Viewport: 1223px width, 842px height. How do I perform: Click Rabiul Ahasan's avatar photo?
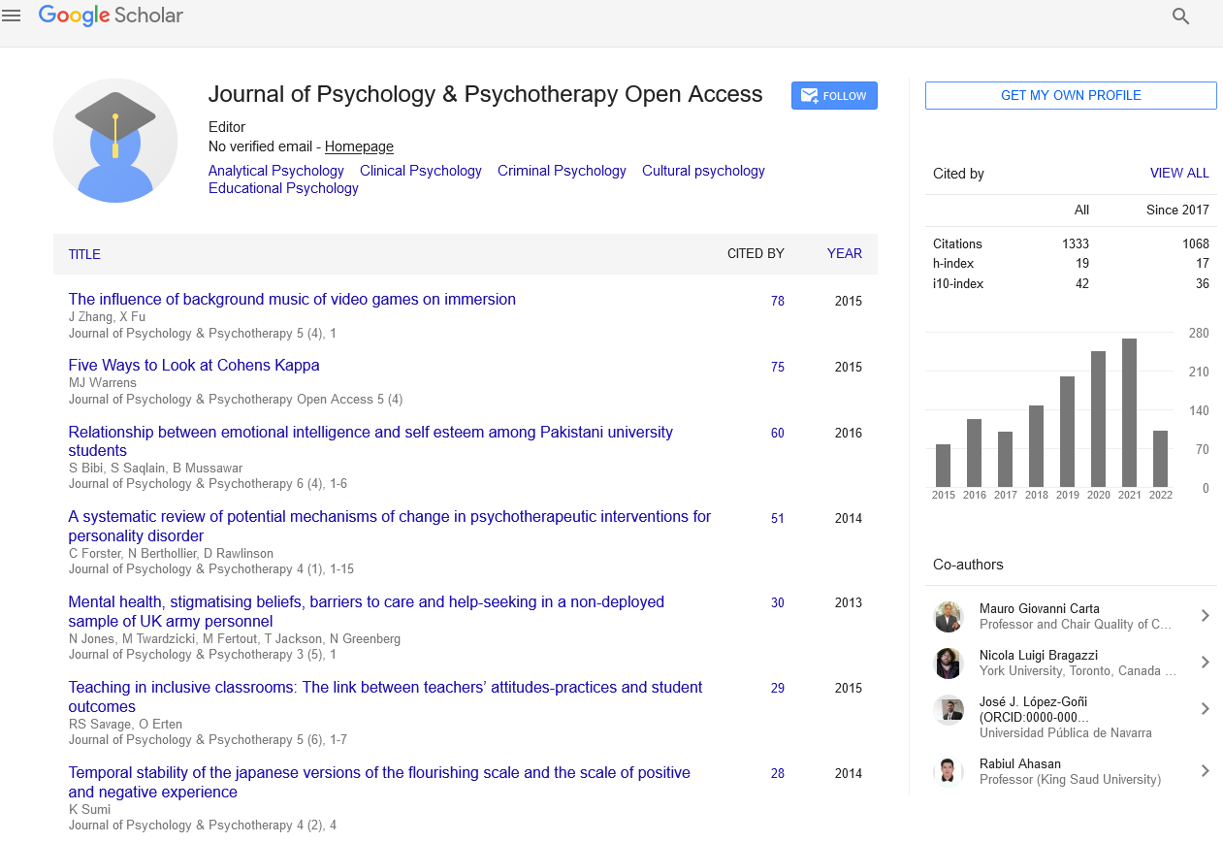click(x=948, y=771)
